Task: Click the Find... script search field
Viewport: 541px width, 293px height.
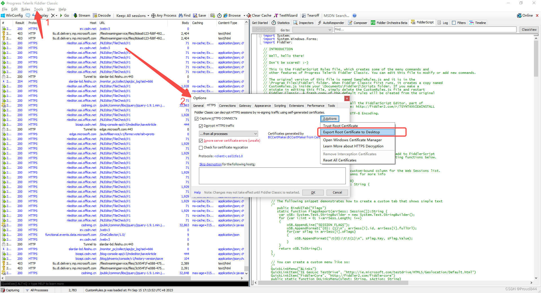Action: (x=425, y=29)
